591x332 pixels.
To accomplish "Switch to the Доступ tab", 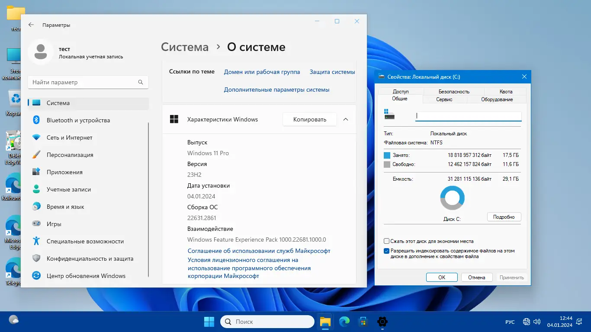I will pos(401,92).
